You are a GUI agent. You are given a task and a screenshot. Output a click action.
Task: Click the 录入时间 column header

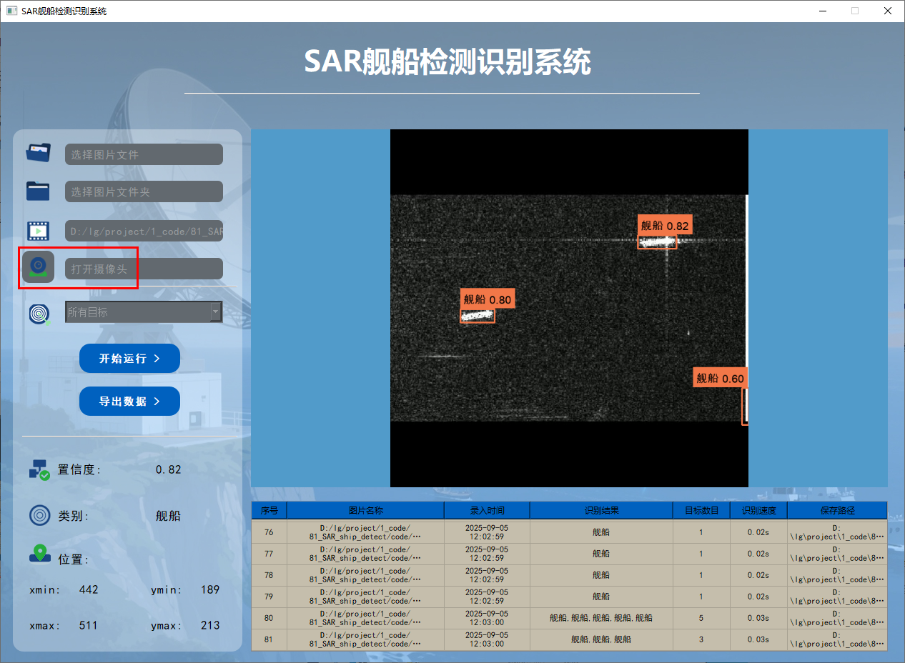(x=487, y=510)
